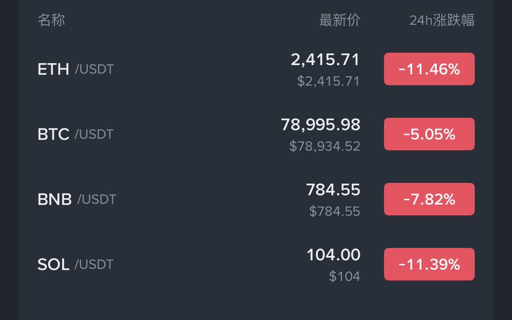Click the ETH latest price 2,415.71
This screenshot has width=512, height=320.
[325, 60]
